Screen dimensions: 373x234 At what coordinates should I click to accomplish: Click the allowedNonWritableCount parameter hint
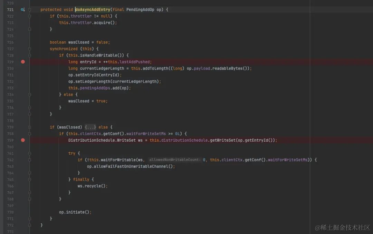click(x=175, y=160)
